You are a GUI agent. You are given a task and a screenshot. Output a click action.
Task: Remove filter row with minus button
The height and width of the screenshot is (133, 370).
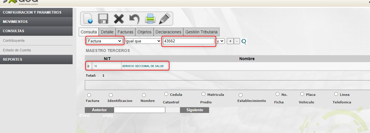click(x=237, y=41)
